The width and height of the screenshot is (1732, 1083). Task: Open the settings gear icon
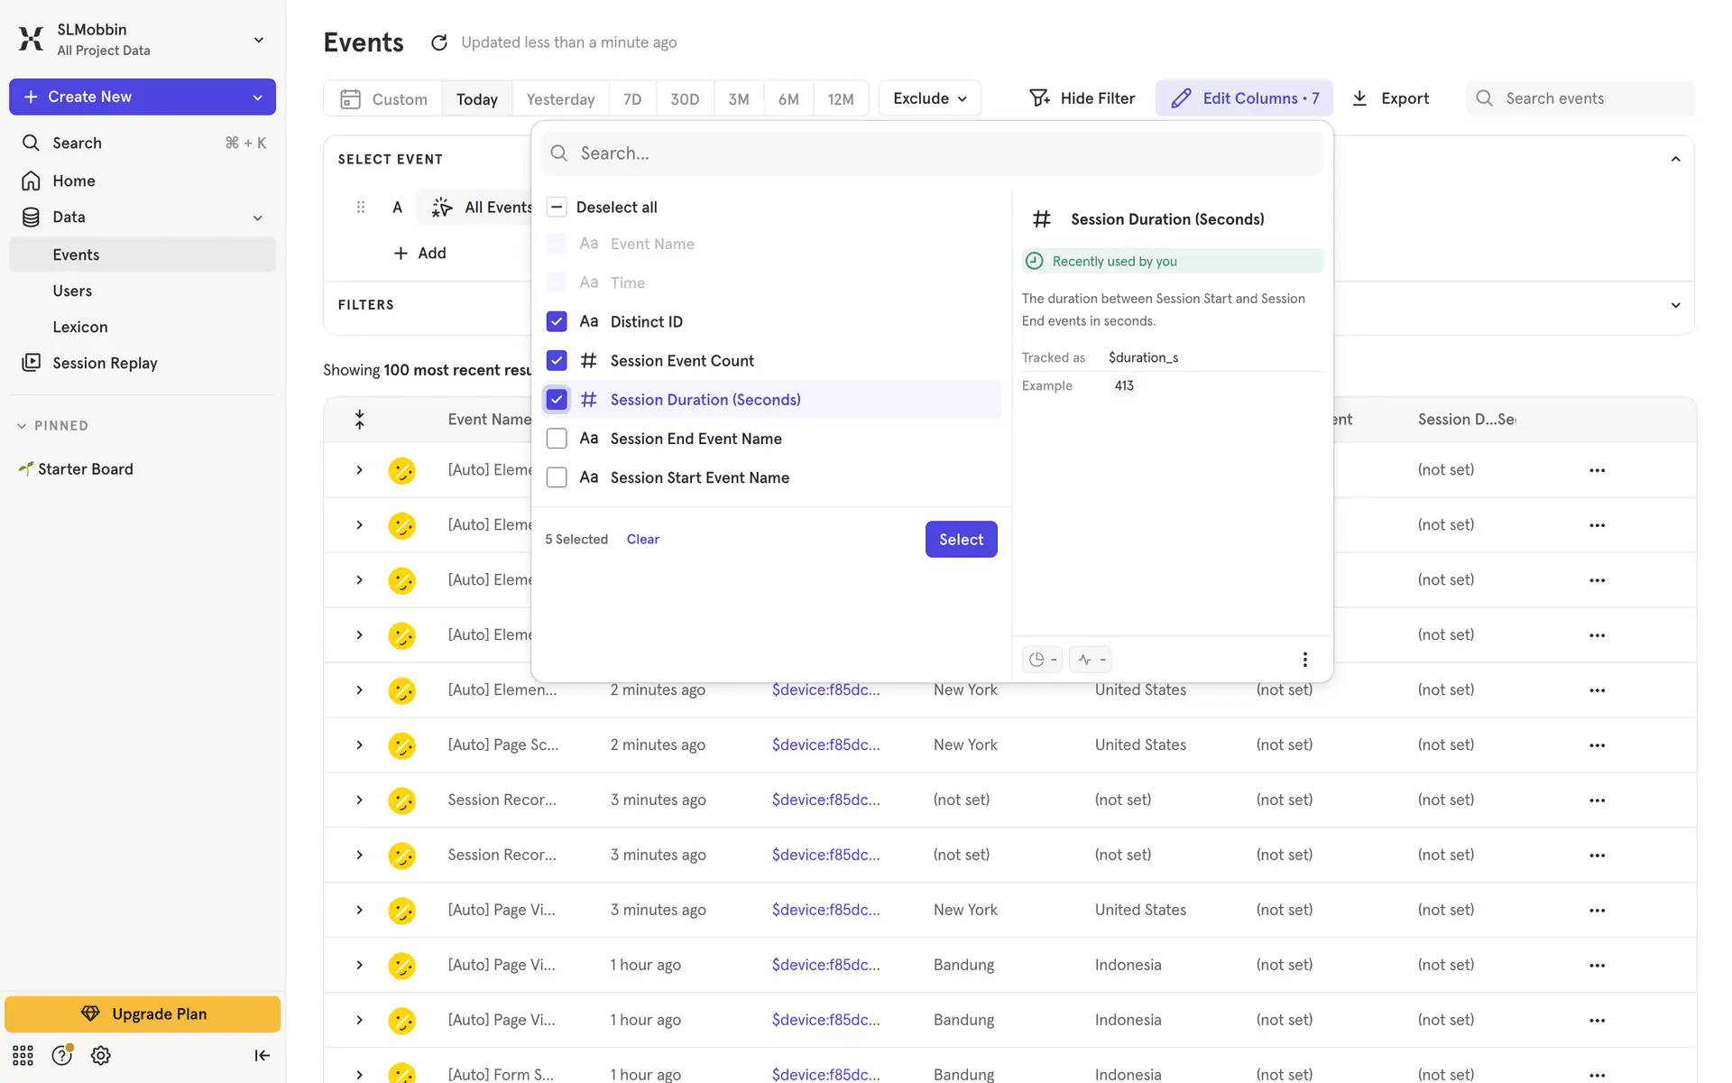pyautogui.click(x=101, y=1055)
